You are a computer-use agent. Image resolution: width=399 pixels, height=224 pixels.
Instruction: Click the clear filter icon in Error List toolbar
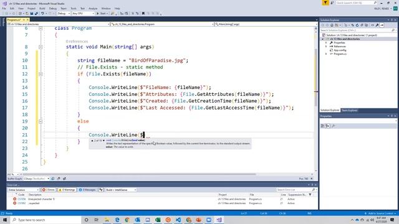[x=101, y=190]
